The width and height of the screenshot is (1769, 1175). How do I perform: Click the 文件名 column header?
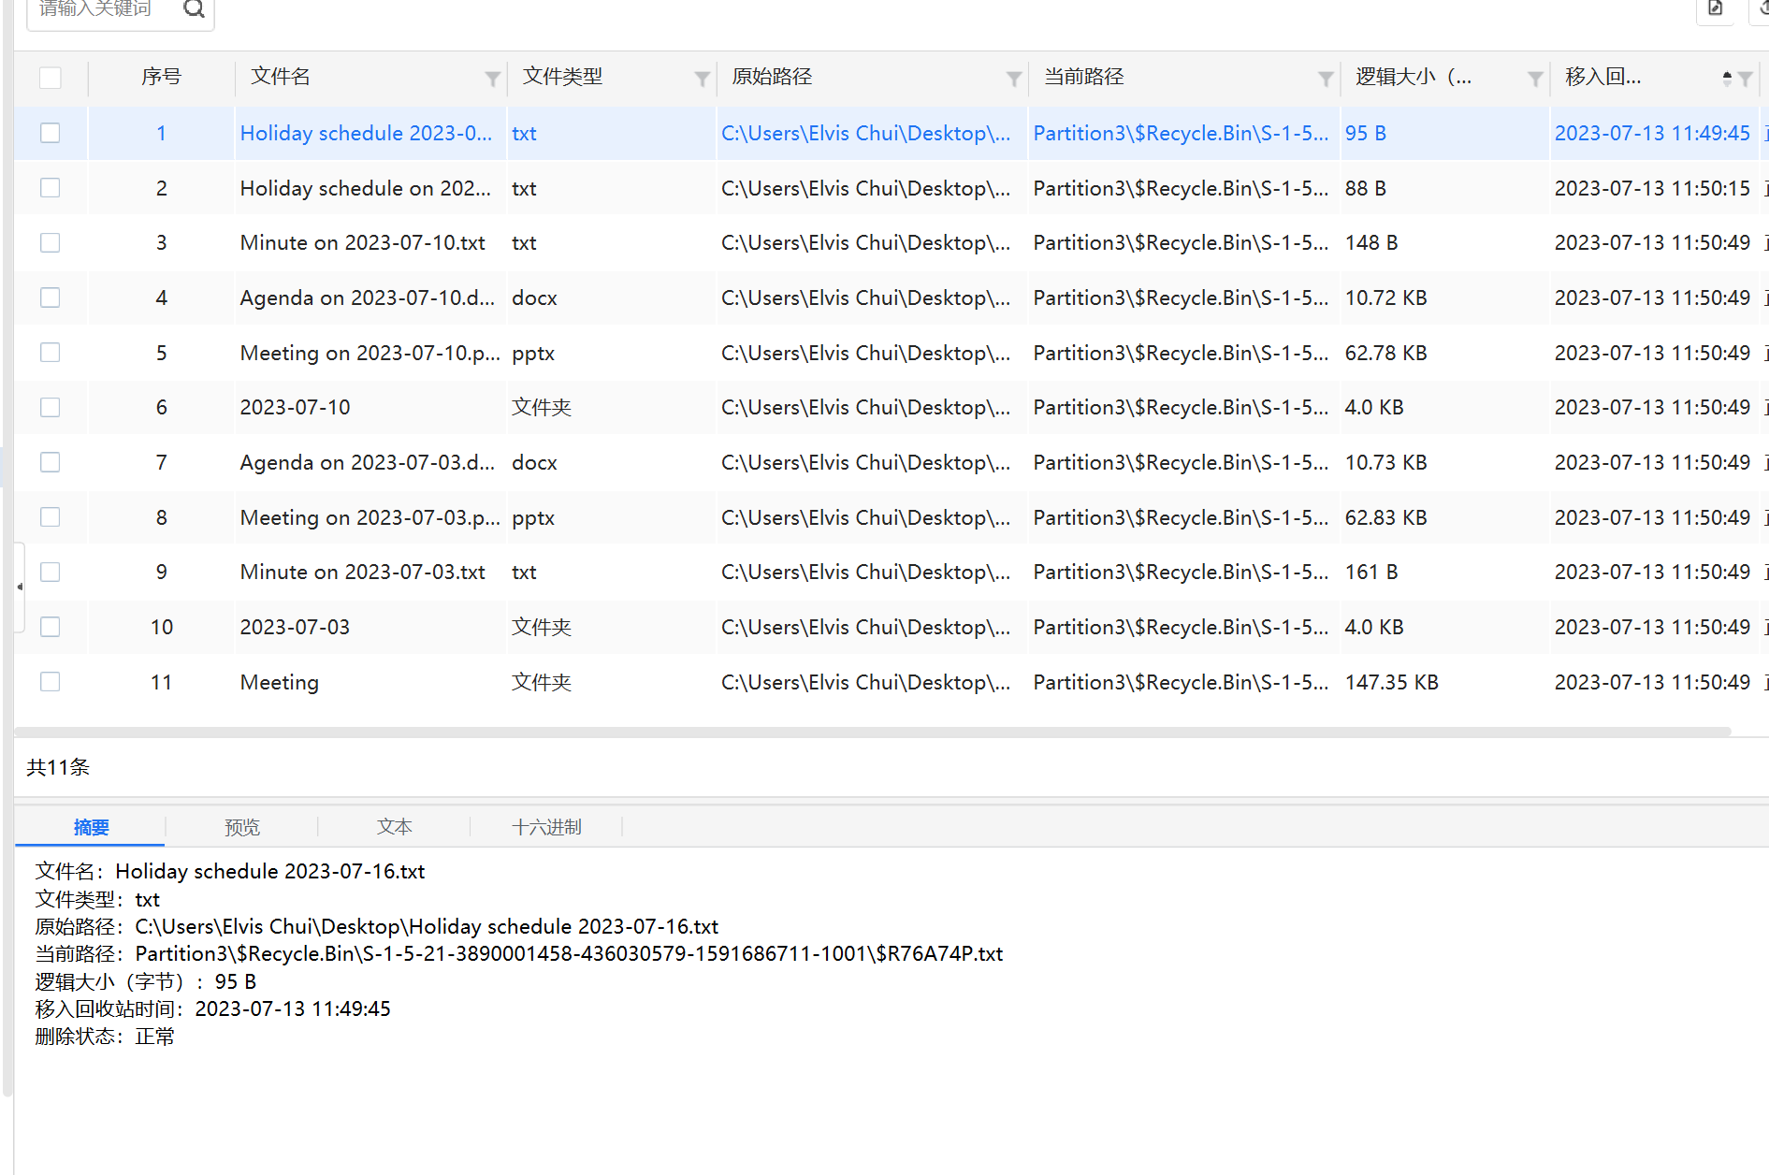click(x=280, y=77)
